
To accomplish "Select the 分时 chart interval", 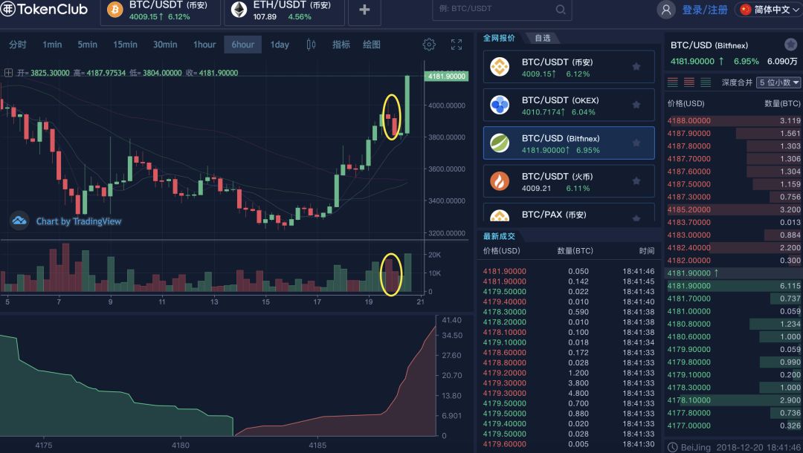I will point(17,45).
